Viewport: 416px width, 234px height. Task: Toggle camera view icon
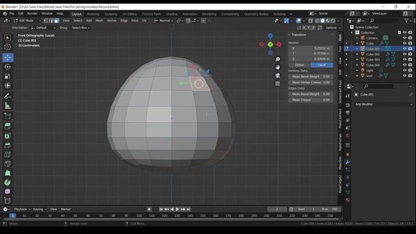[x=278, y=75]
